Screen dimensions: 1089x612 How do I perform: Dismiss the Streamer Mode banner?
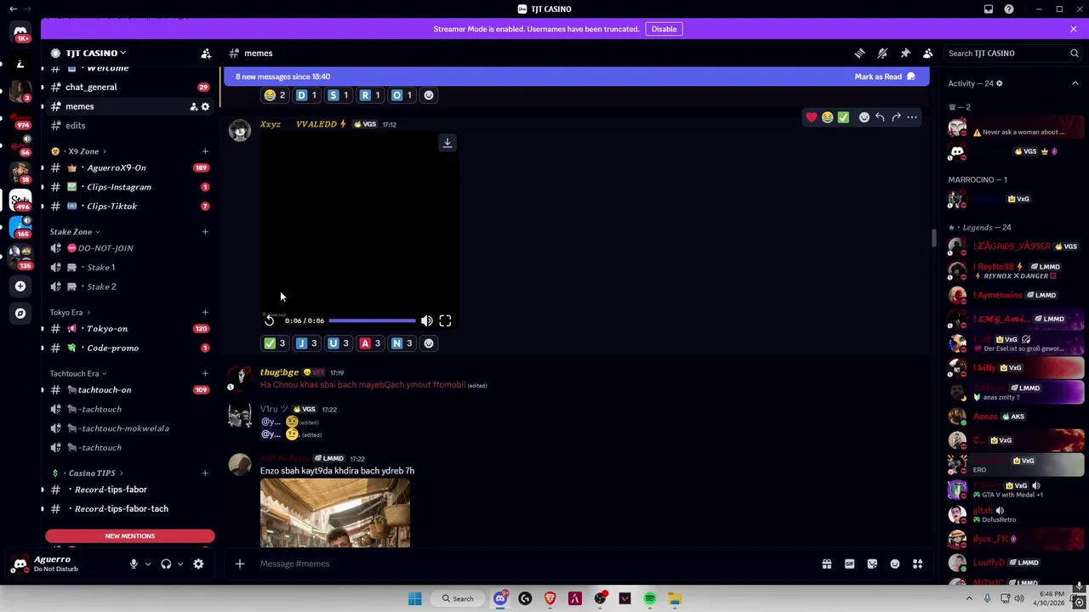pyautogui.click(x=1074, y=29)
